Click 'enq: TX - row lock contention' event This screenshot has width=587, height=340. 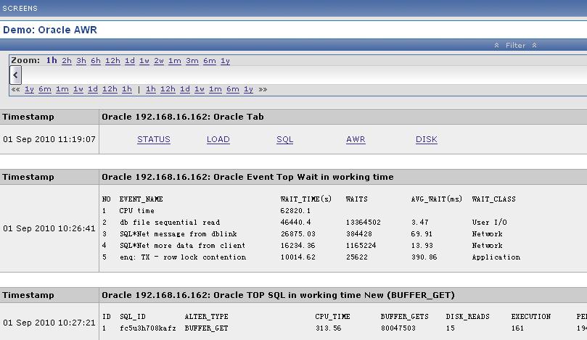point(183,257)
